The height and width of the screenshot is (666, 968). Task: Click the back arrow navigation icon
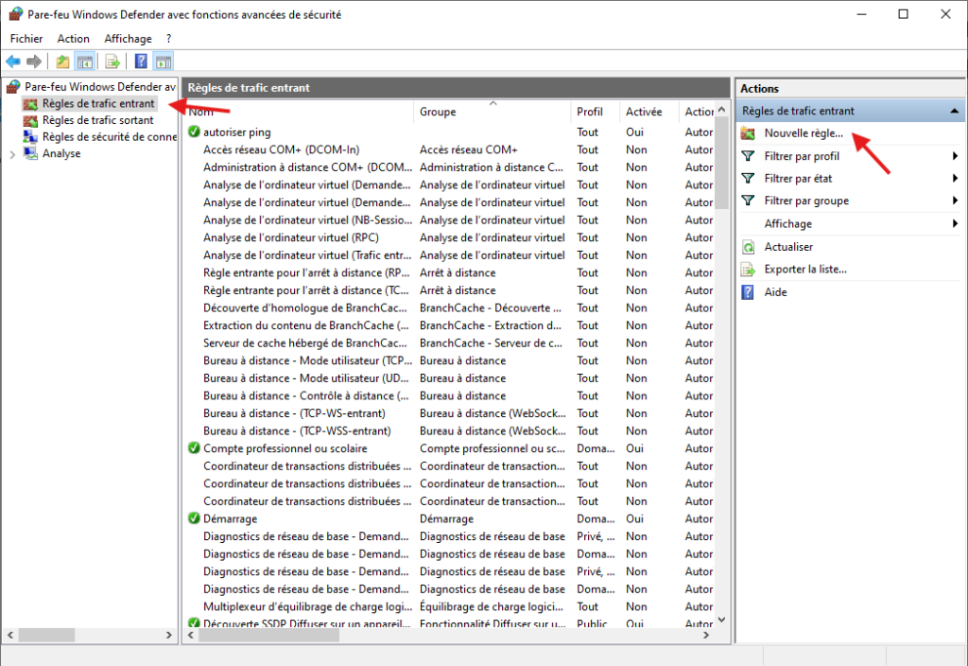pos(13,61)
